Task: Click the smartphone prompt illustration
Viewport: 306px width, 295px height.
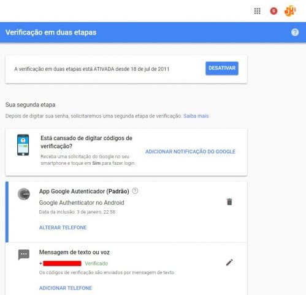Action: point(23,145)
